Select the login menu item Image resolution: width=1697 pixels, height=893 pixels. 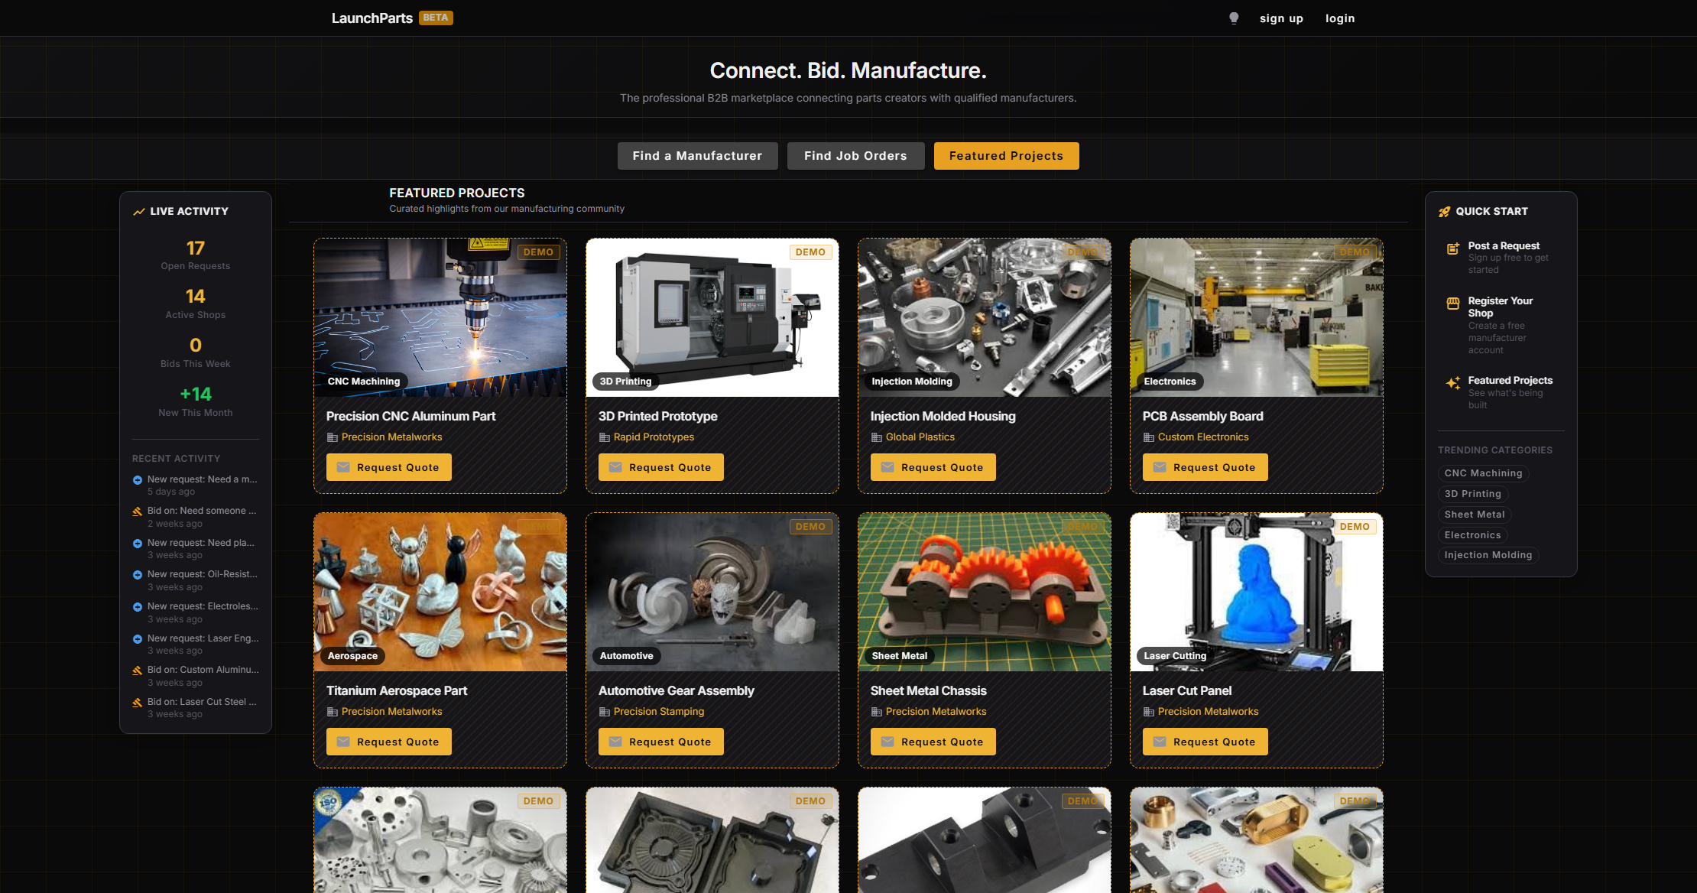(x=1340, y=18)
